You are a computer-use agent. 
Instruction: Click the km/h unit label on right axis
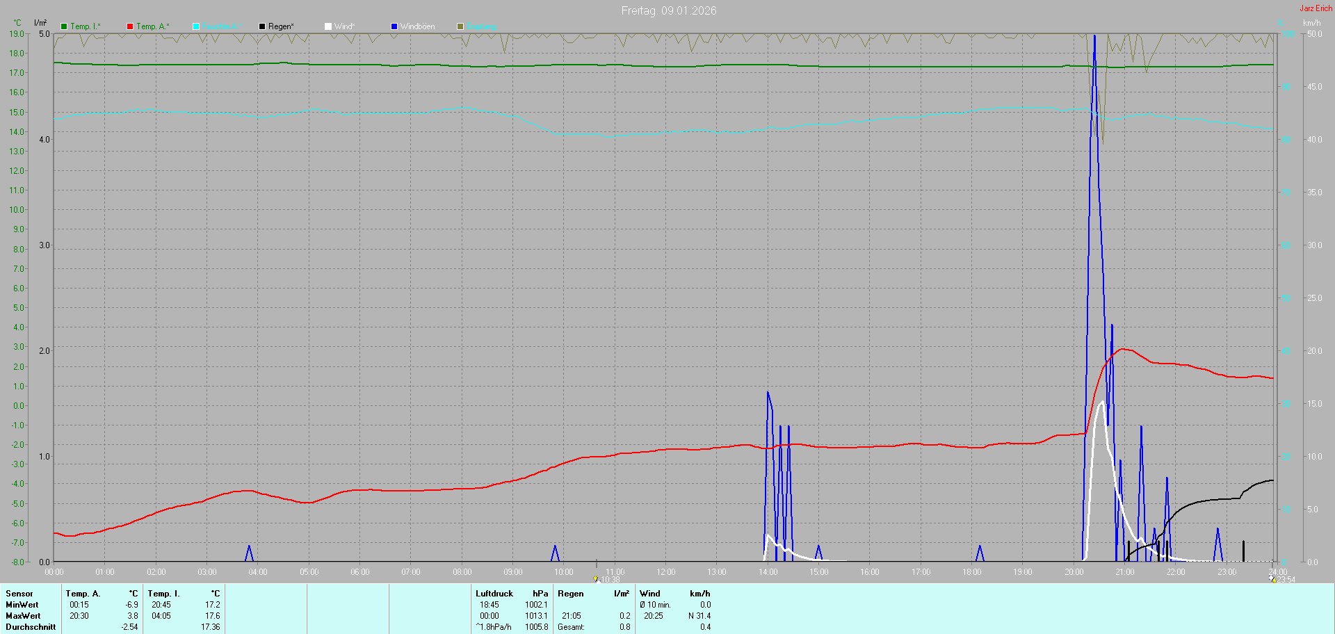pyautogui.click(x=1311, y=23)
